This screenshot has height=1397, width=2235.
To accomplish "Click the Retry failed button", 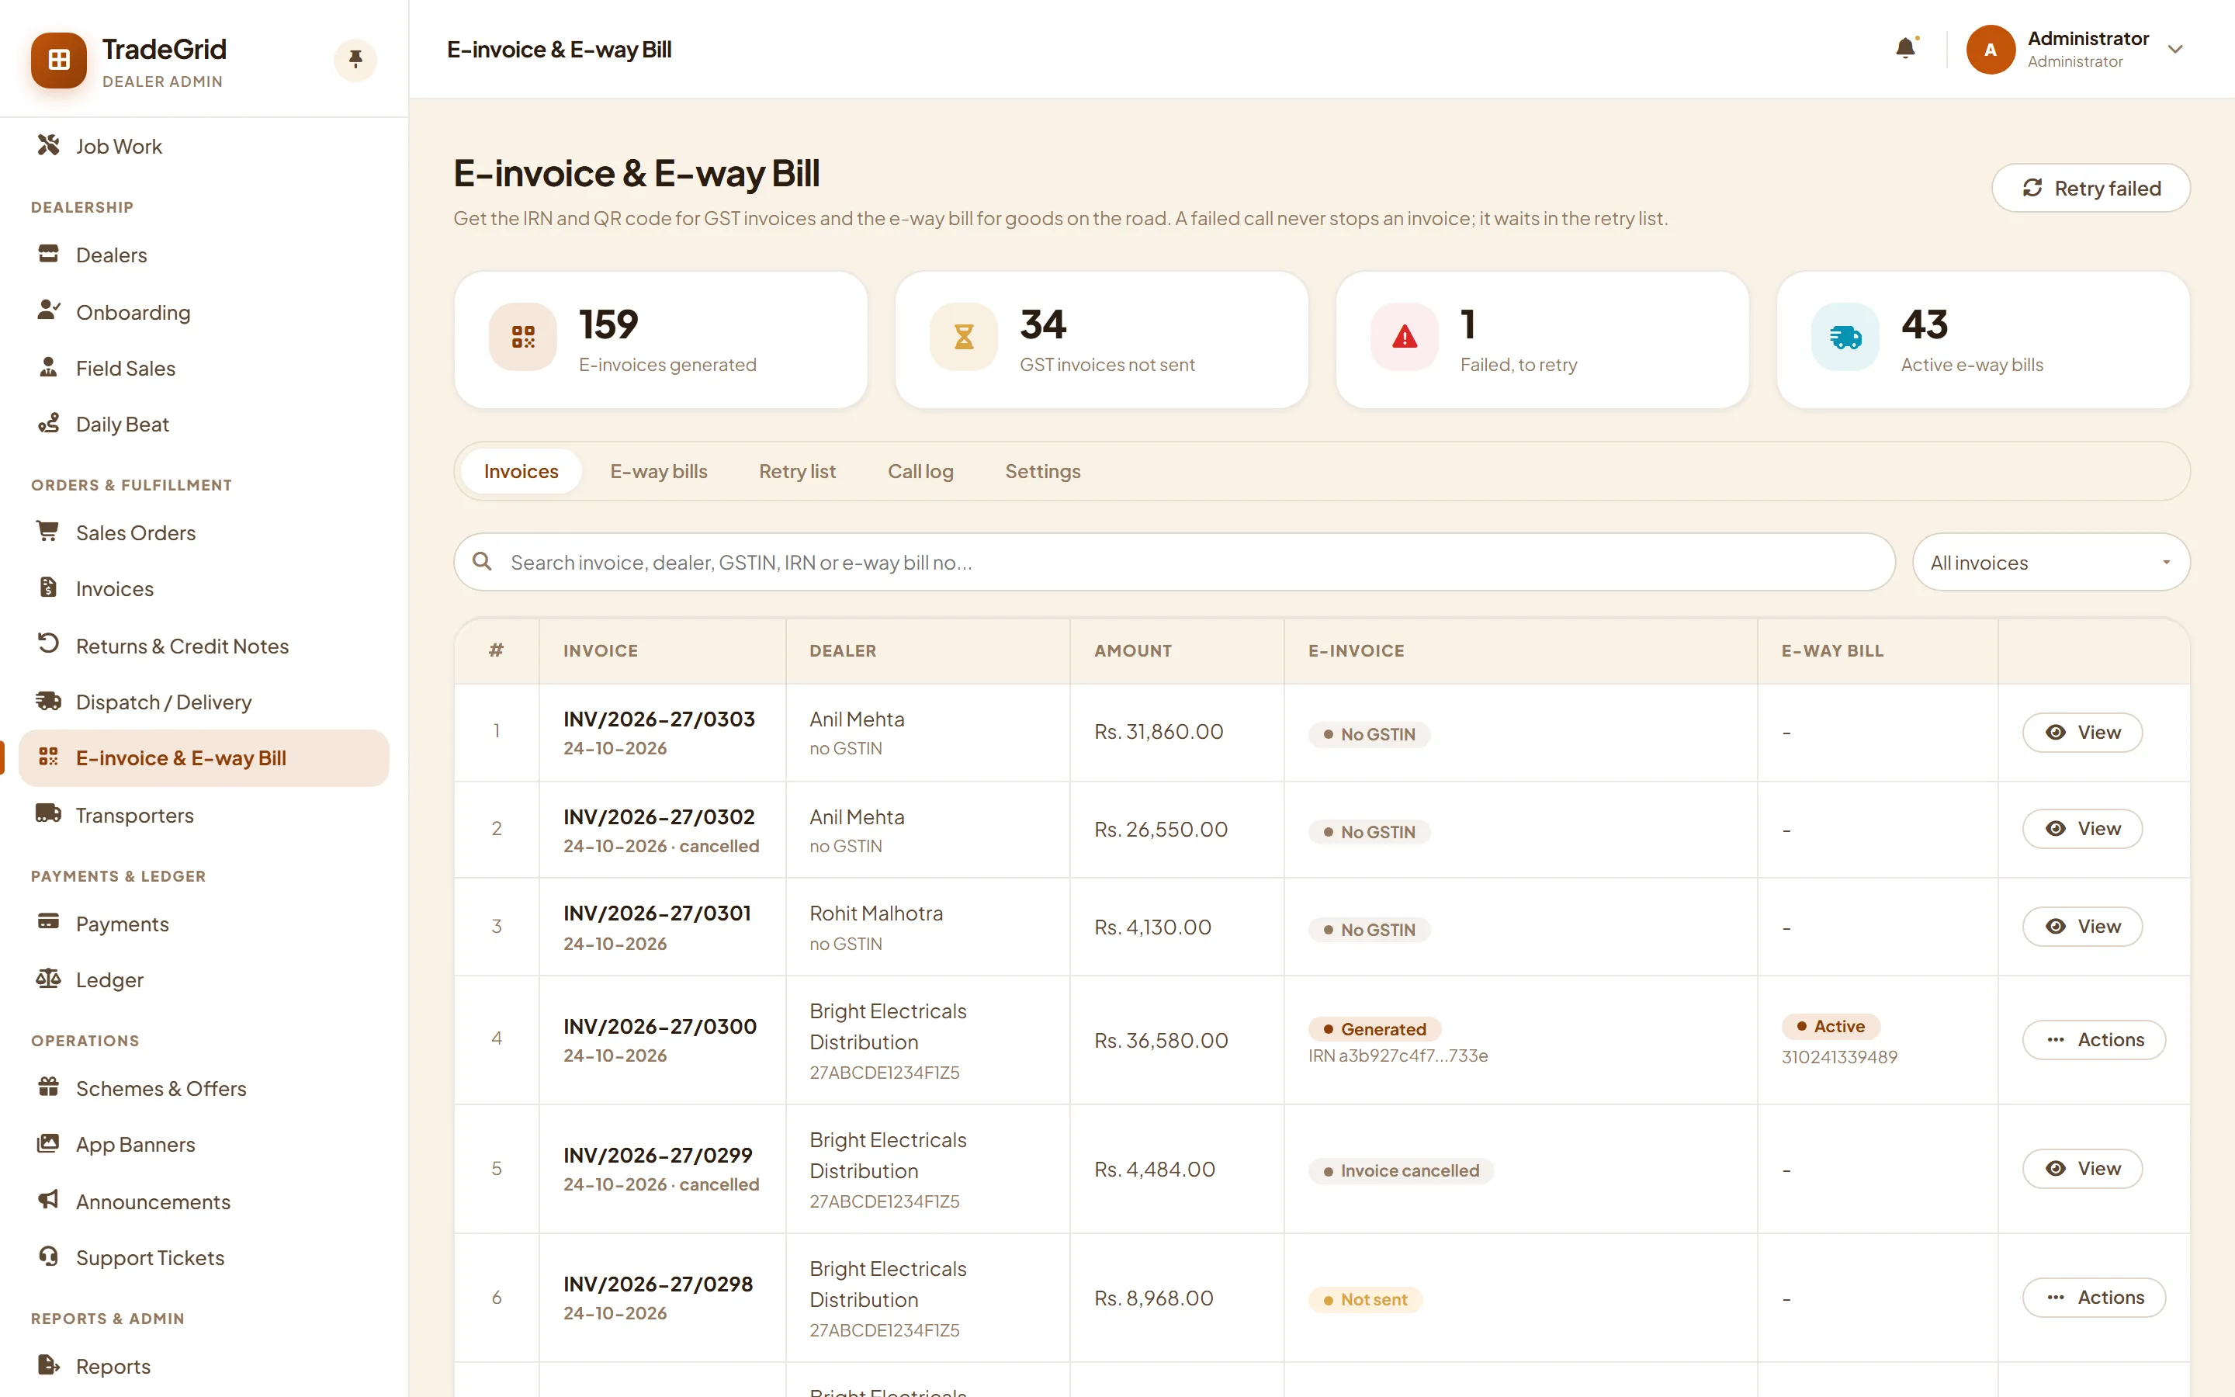I will (2091, 188).
